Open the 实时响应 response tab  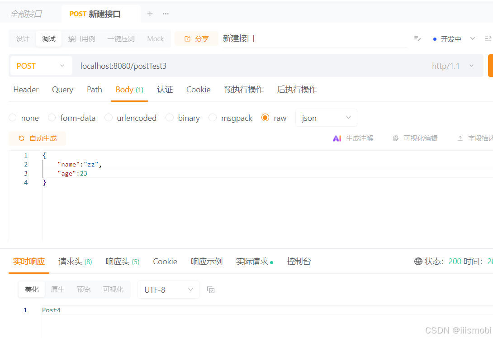29,261
